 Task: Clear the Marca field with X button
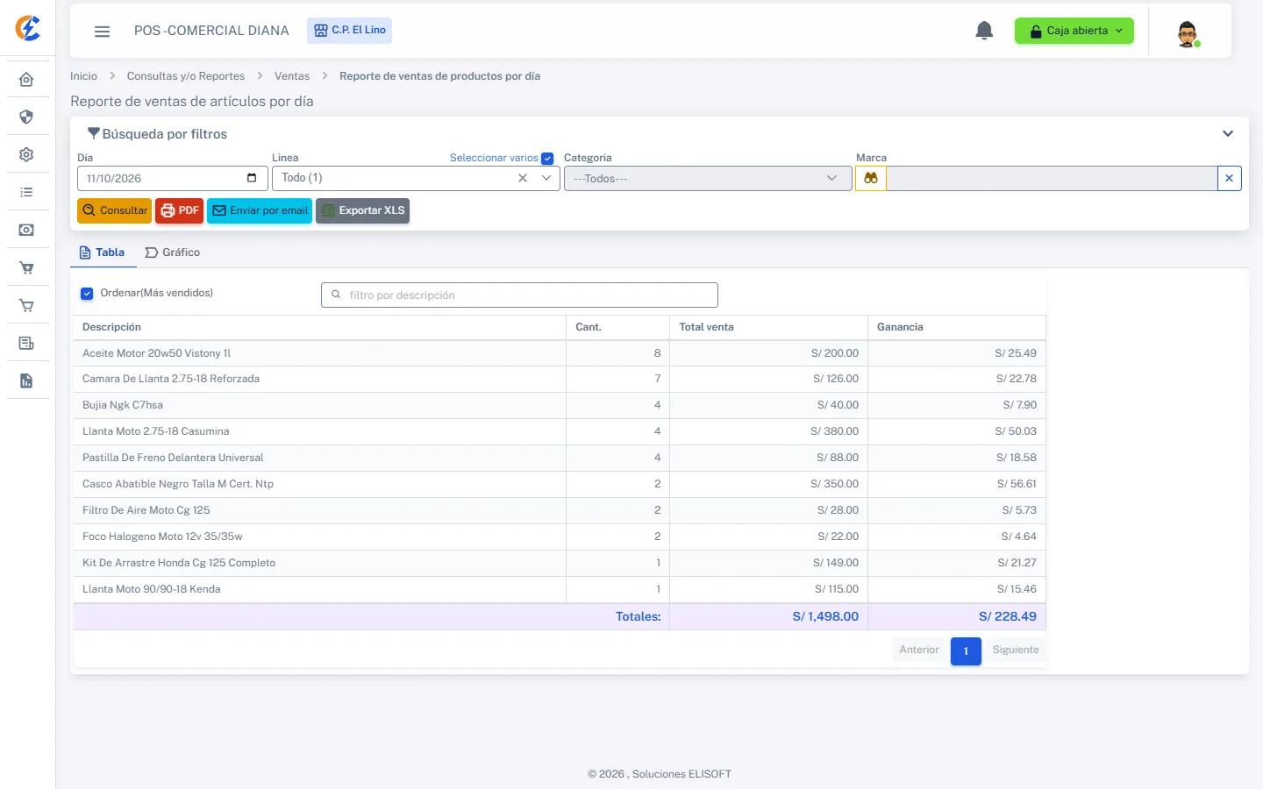click(1229, 178)
